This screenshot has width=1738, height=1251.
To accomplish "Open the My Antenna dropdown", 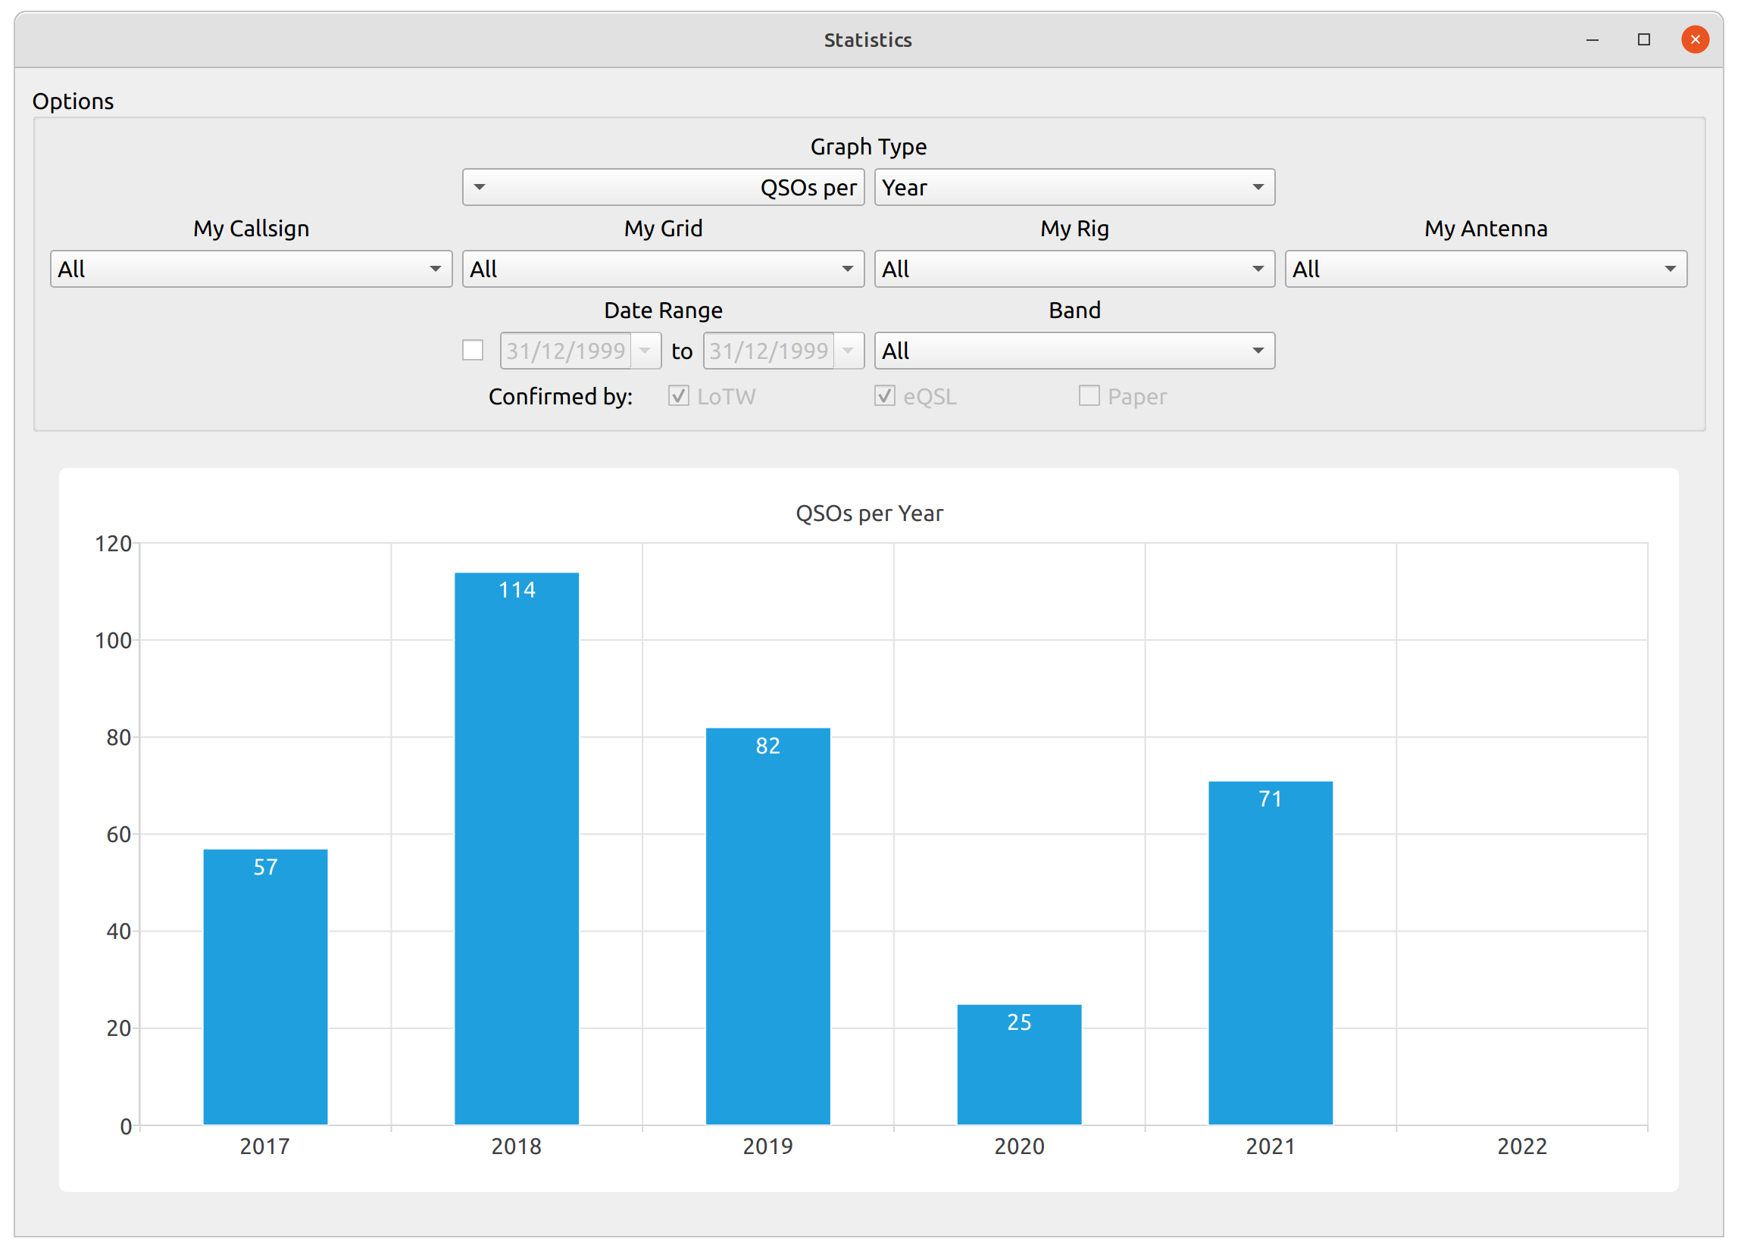I will [1485, 269].
